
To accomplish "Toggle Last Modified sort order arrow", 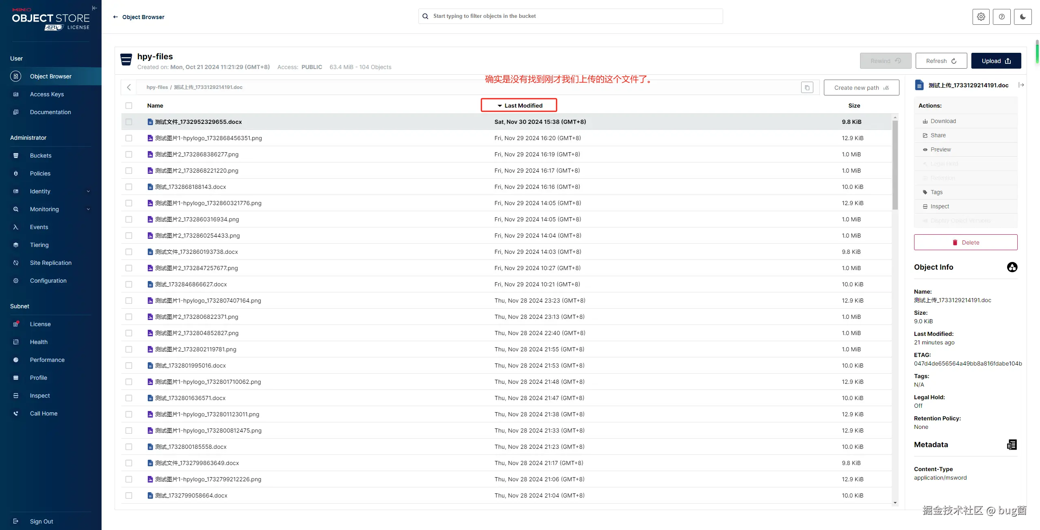I will [x=500, y=106].
